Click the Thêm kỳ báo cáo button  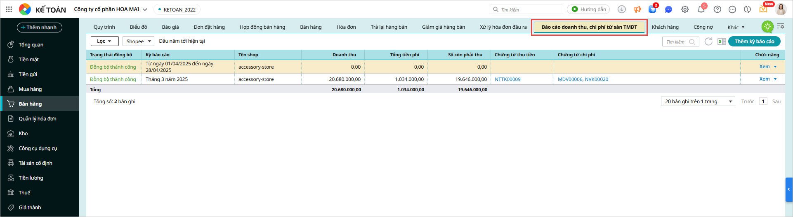[754, 42]
